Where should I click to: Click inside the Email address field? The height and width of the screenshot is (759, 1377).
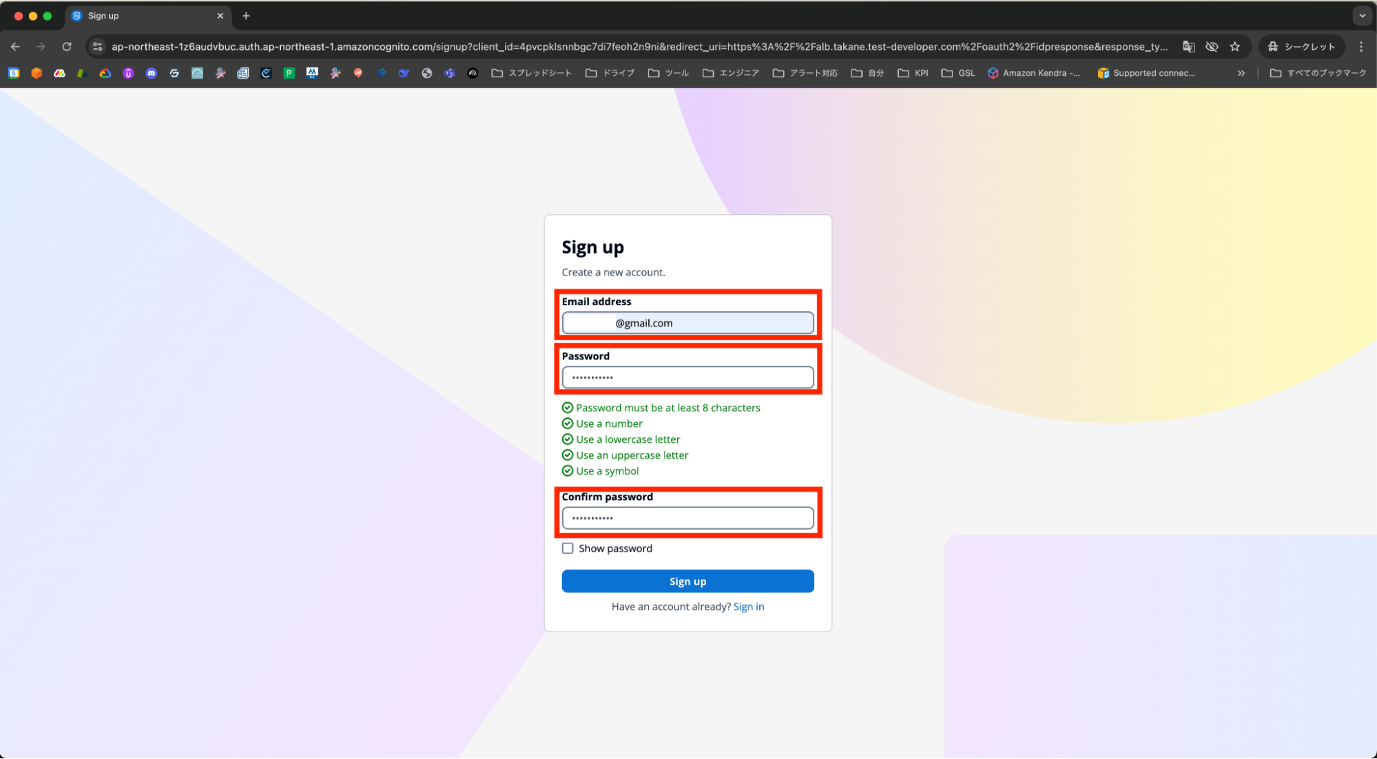[x=687, y=322]
